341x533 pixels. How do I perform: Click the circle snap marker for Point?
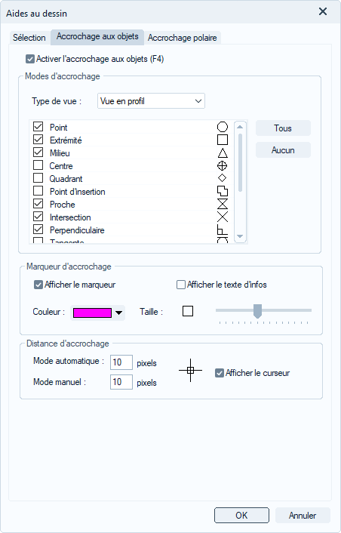pos(223,127)
